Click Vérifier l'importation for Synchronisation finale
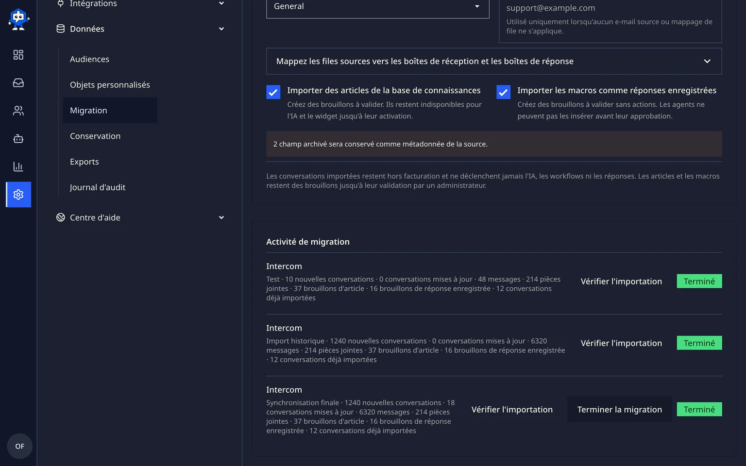This screenshot has height=466, width=746. tap(512, 410)
